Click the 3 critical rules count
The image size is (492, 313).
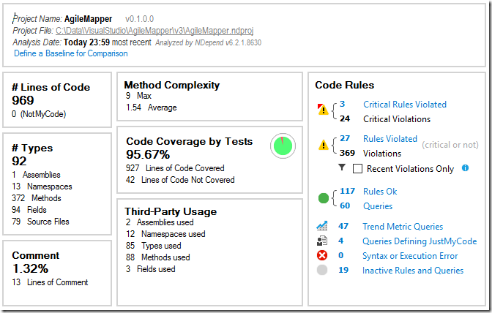pyautogui.click(x=343, y=104)
